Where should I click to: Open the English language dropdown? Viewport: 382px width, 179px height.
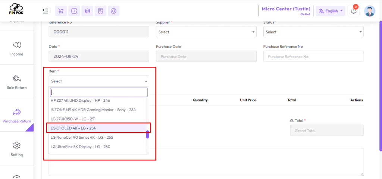coord(331,11)
